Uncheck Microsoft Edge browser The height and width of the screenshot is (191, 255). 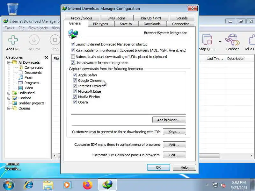tap(75, 91)
